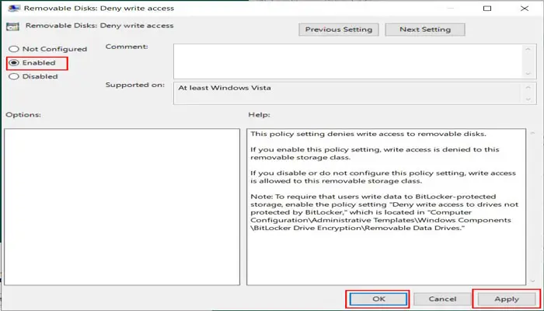Choose the Enabled radio option

[x=13, y=63]
